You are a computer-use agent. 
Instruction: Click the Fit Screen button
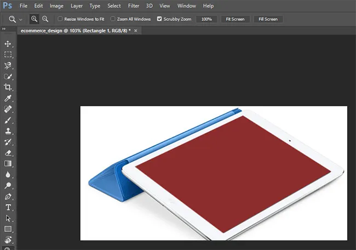[x=235, y=19]
